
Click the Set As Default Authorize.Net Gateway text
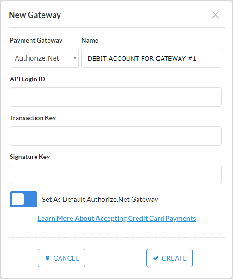click(100, 200)
